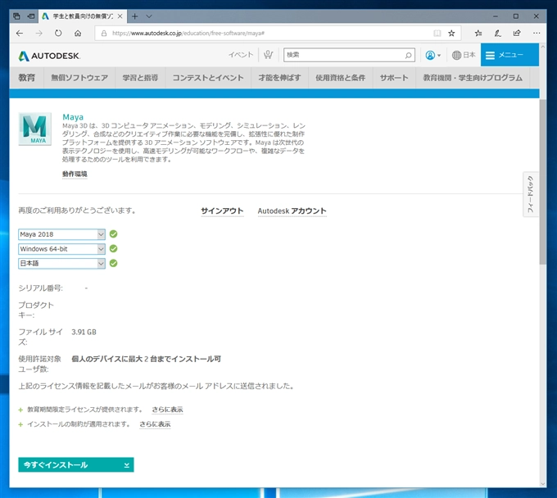This screenshot has height=498, width=557.
Task: Open the 才能を伸ばす menu item
Action: point(279,78)
